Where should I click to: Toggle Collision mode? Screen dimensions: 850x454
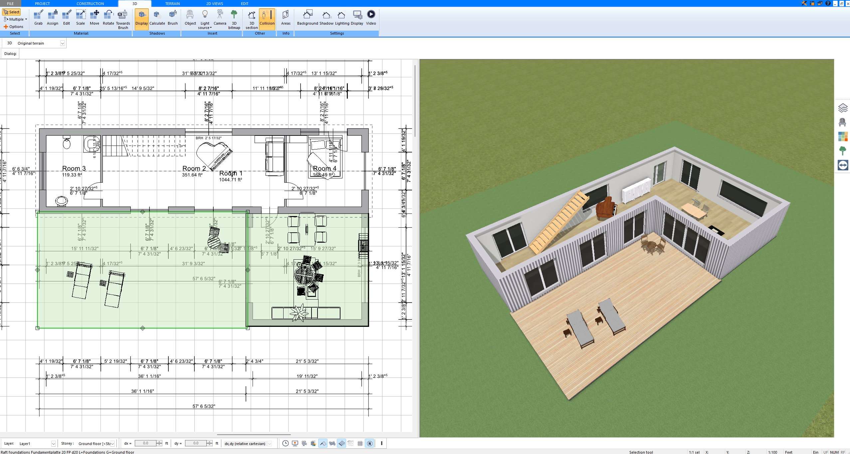[267, 19]
